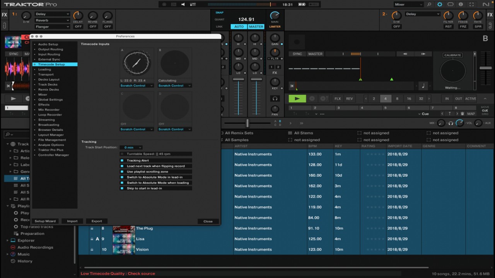The width and height of the screenshot is (495, 278).
Task: Click the musical note icon on deck B
Action: [422, 86]
